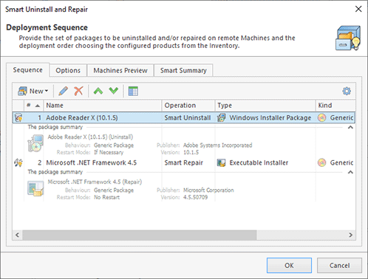Click Windows Installer Package type icon

click(x=221, y=118)
